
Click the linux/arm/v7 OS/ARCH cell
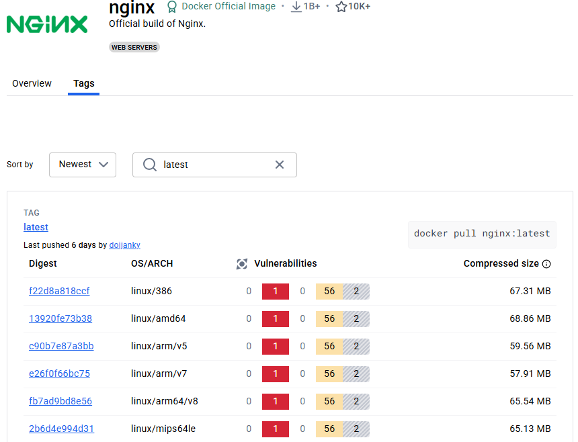coord(159,373)
